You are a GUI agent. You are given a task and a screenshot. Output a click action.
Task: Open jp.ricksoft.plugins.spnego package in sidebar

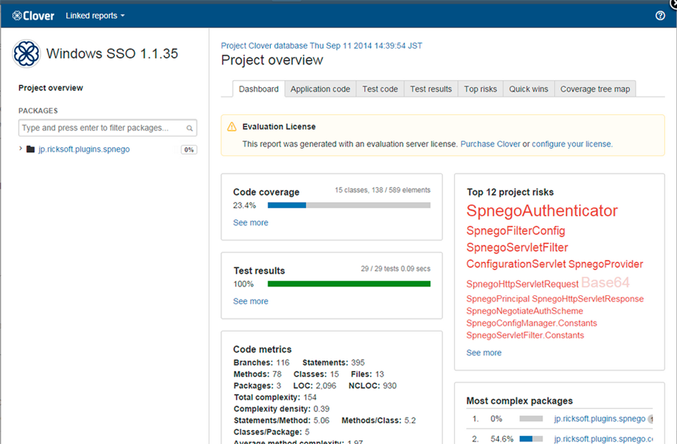83,150
